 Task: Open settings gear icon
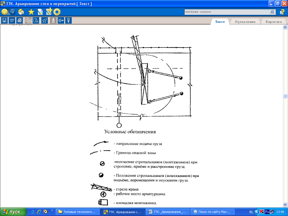[57, 12]
